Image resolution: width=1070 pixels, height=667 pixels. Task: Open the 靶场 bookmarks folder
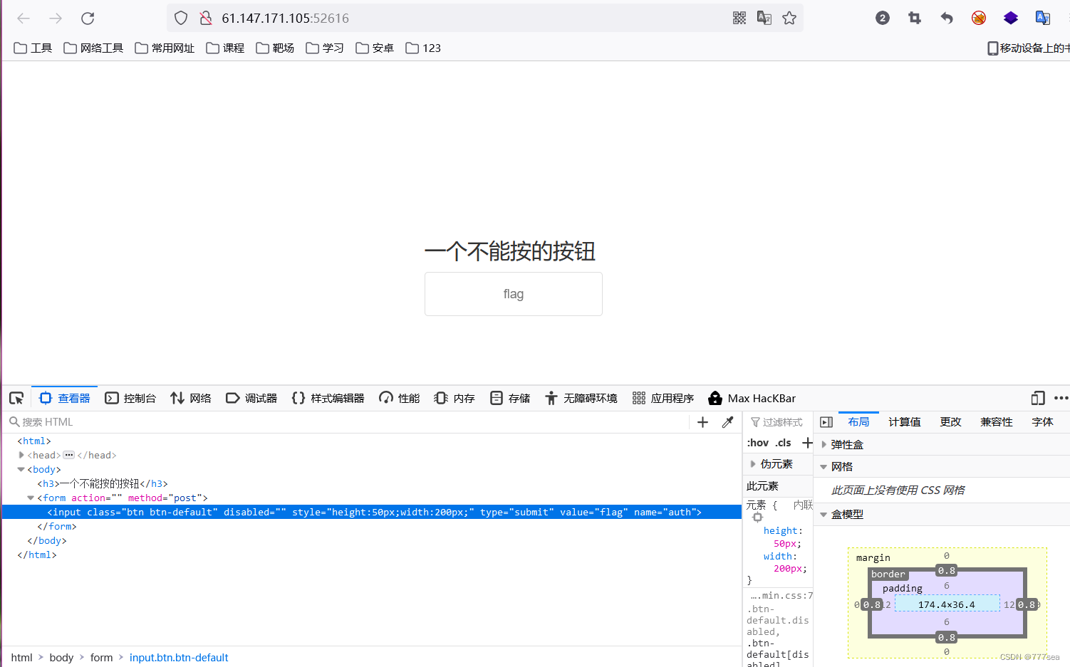(x=275, y=48)
